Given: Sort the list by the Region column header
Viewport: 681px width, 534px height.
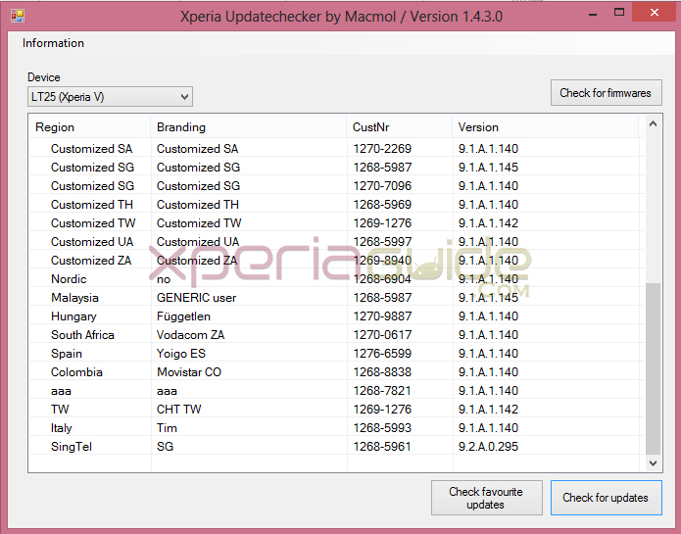Looking at the screenshot, I should point(89,127).
